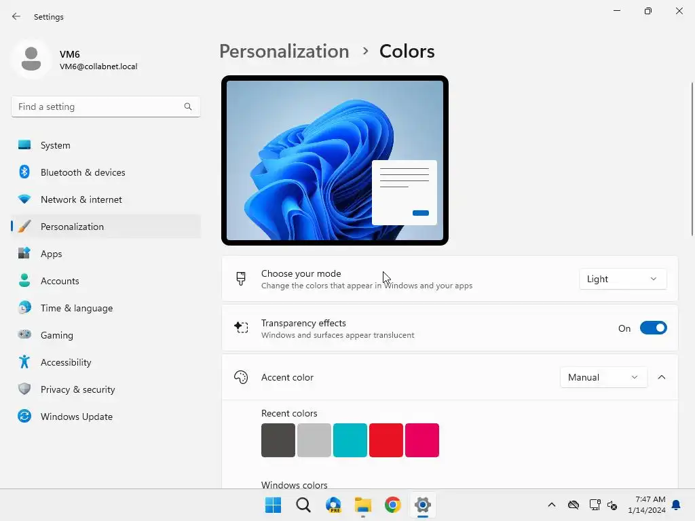The width and height of the screenshot is (695, 521).
Task: Click the Network wifi icon
Action: point(24,199)
